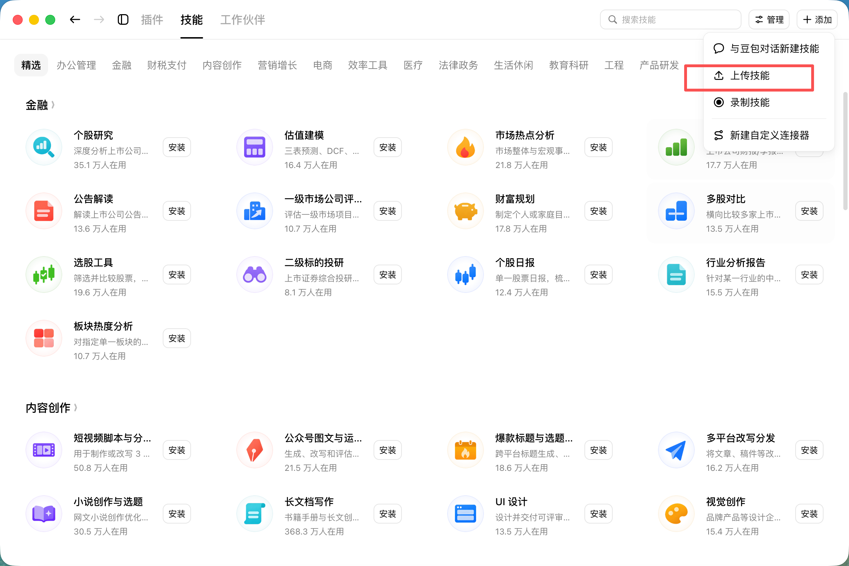Open the 公告解读 document icon
The width and height of the screenshot is (849, 566).
44,211
